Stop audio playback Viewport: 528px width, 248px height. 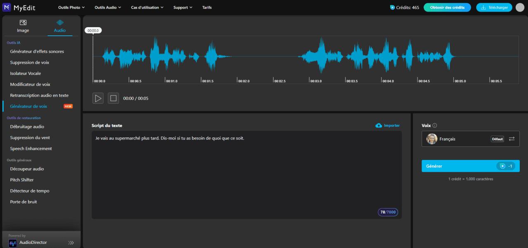[x=113, y=98]
